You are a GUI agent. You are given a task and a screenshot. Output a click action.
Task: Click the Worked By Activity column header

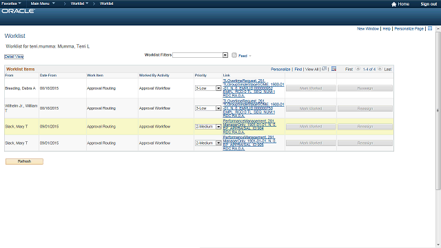(x=154, y=75)
